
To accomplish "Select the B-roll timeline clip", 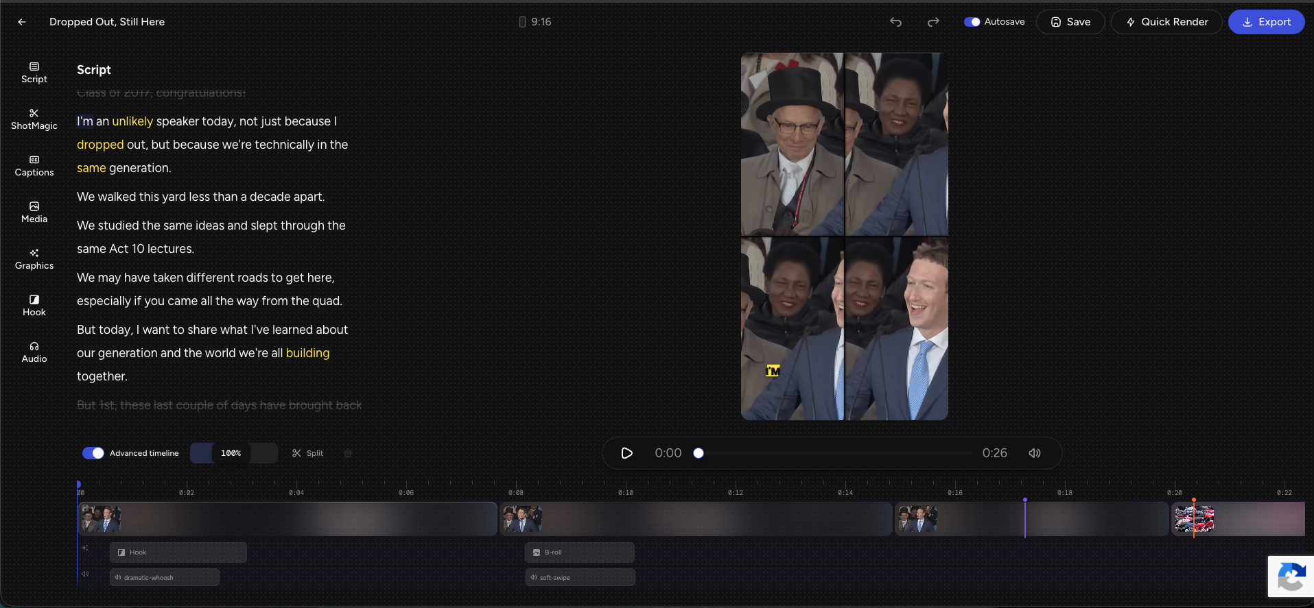I will (x=580, y=552).
